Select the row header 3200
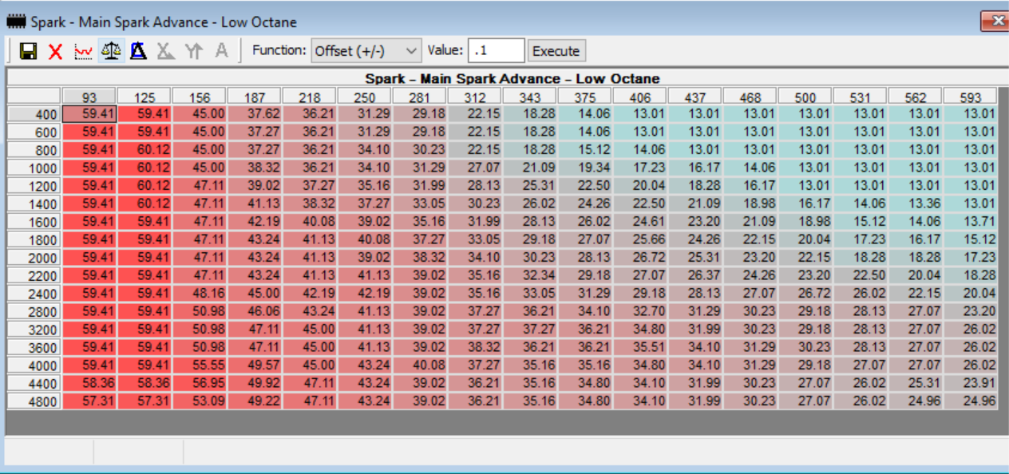The image size is (1009, 474). click(34, 330)
